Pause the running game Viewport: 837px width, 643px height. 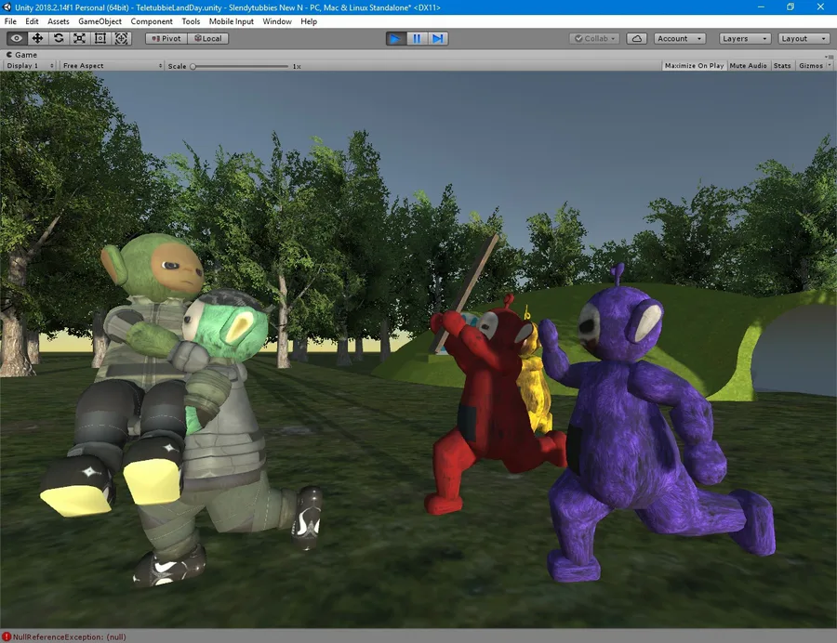tap(417, 38)
